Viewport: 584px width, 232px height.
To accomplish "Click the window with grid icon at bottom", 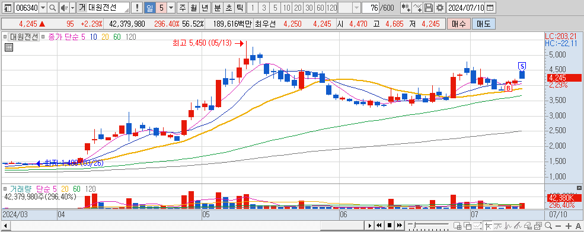I will coord(457,225).
